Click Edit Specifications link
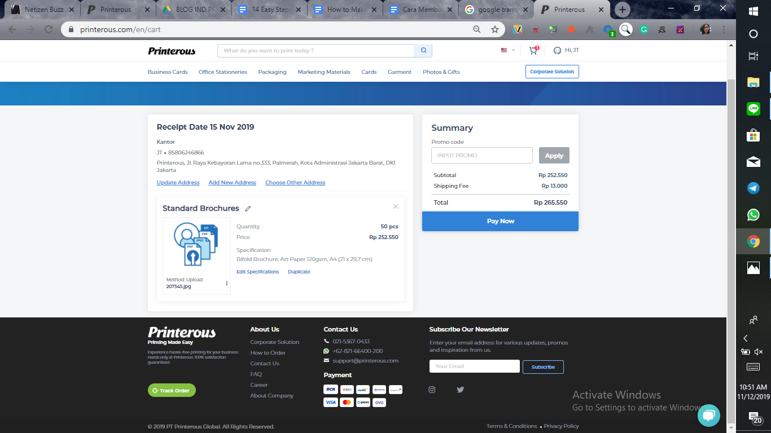 pos(257,272)
